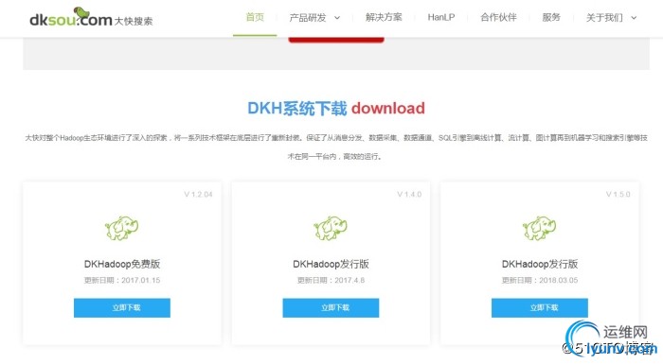This screenshot has width=663, height=364.
Task: Click version label V 1.5.0
Action: (618, 194)
